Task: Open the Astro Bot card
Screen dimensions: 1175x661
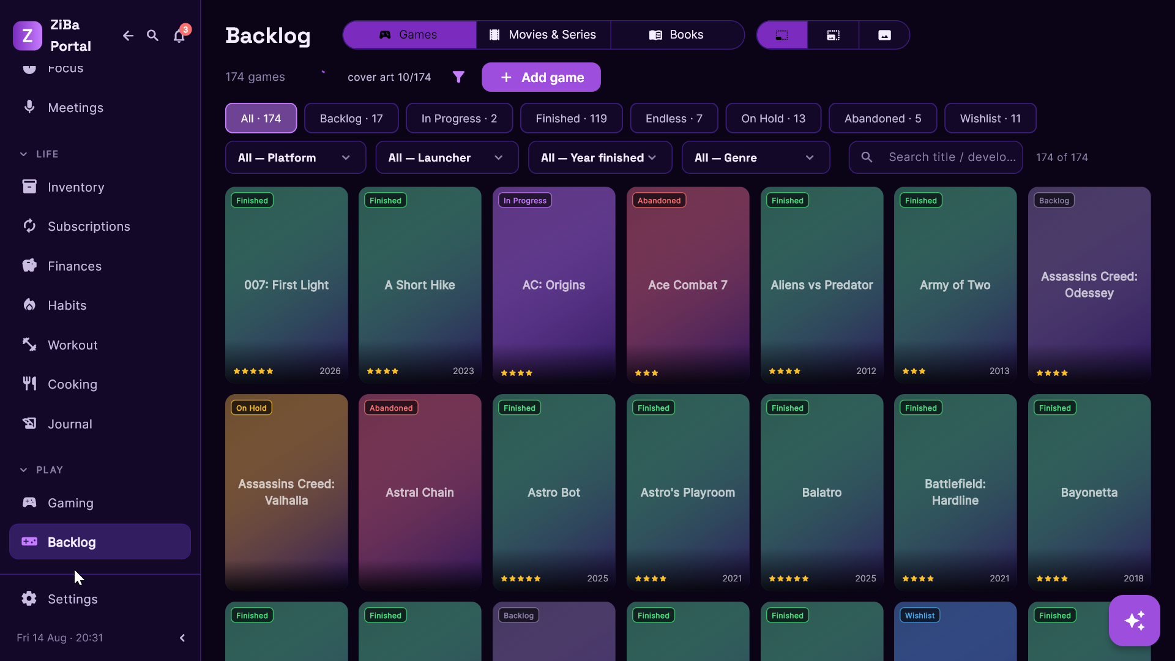Action: tap(554, 492)
